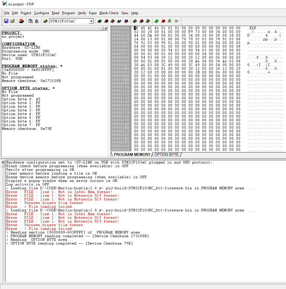Screen dimensions: 286x289
Task: Click 'Error : Unknown binary file format' first occurrence
Action: pyautogui.click(x=45, y=203)
